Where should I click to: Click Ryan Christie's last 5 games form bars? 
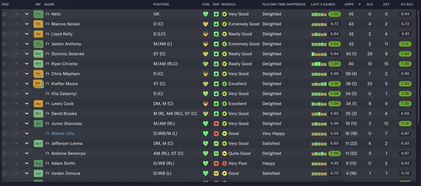[319, 64]
